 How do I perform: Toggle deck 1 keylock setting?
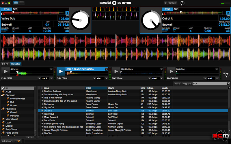(x=13, y=31)
